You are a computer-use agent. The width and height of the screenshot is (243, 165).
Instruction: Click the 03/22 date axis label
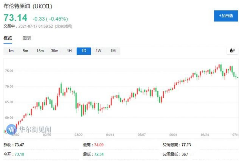tap(78, 134)
